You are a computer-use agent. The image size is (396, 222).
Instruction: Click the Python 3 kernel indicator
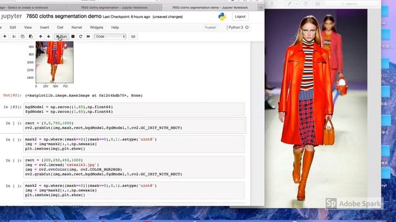[238, 27]
